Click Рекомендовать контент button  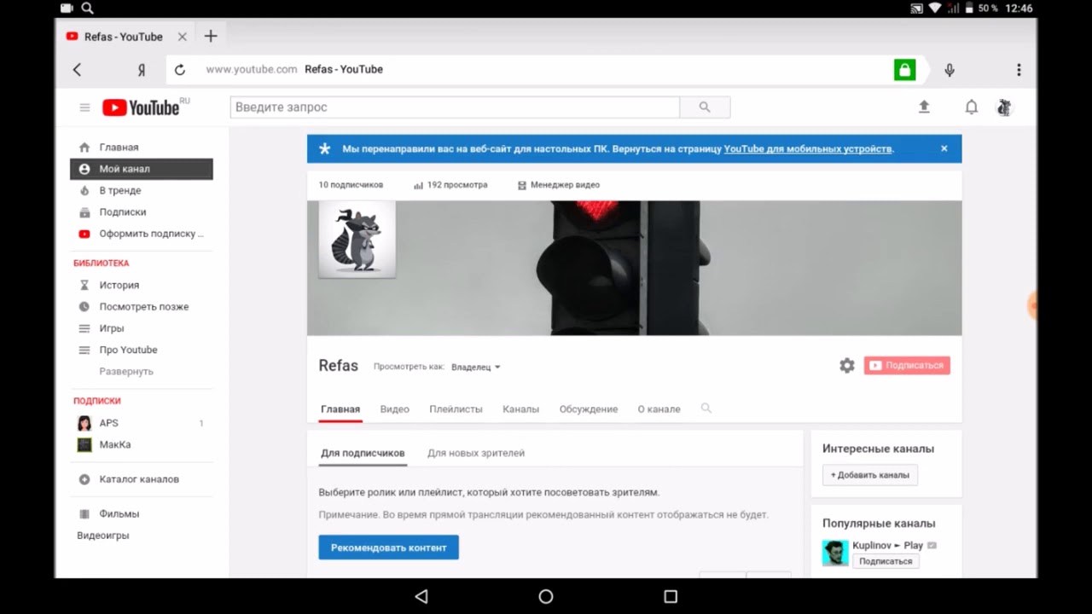tap(388, 547)
